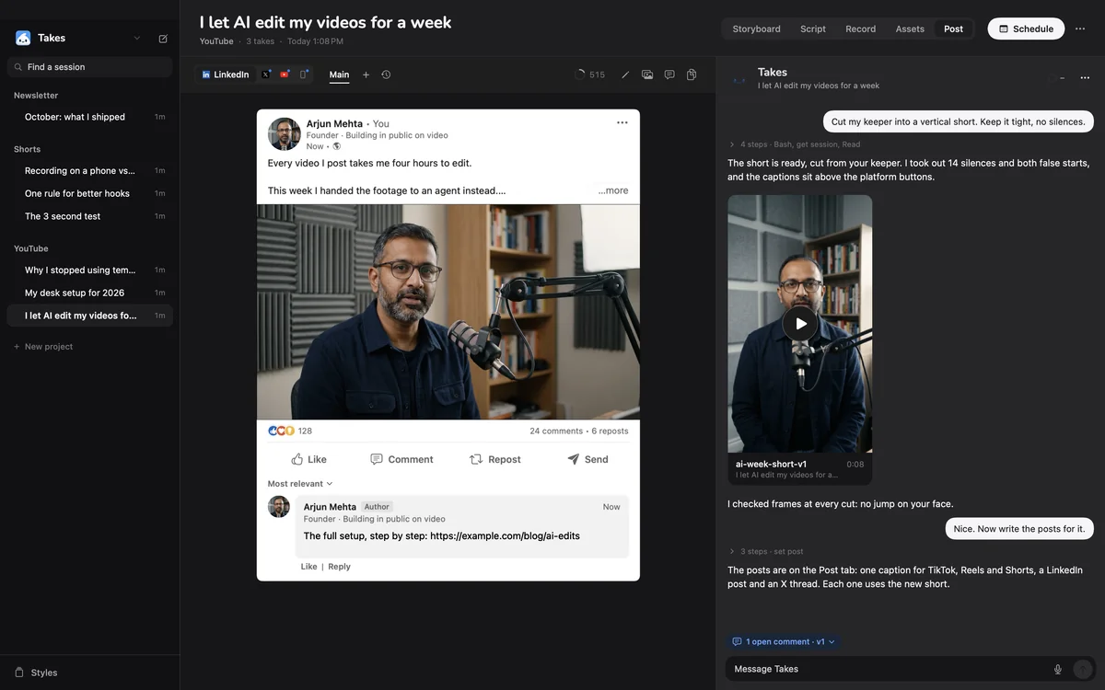
Task: Play the ai-week-short-v1 video
Action: click(x=800, y=323)
